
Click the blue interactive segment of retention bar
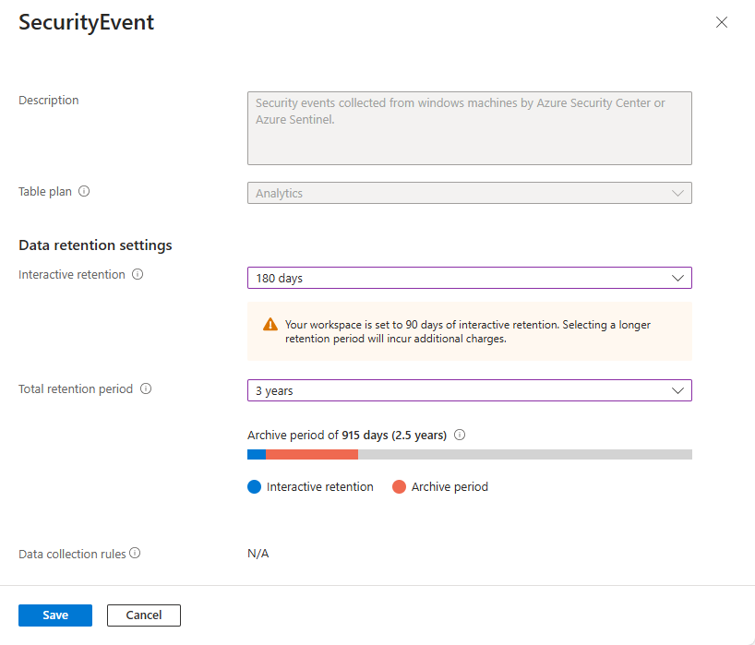(x=257, y=454)
